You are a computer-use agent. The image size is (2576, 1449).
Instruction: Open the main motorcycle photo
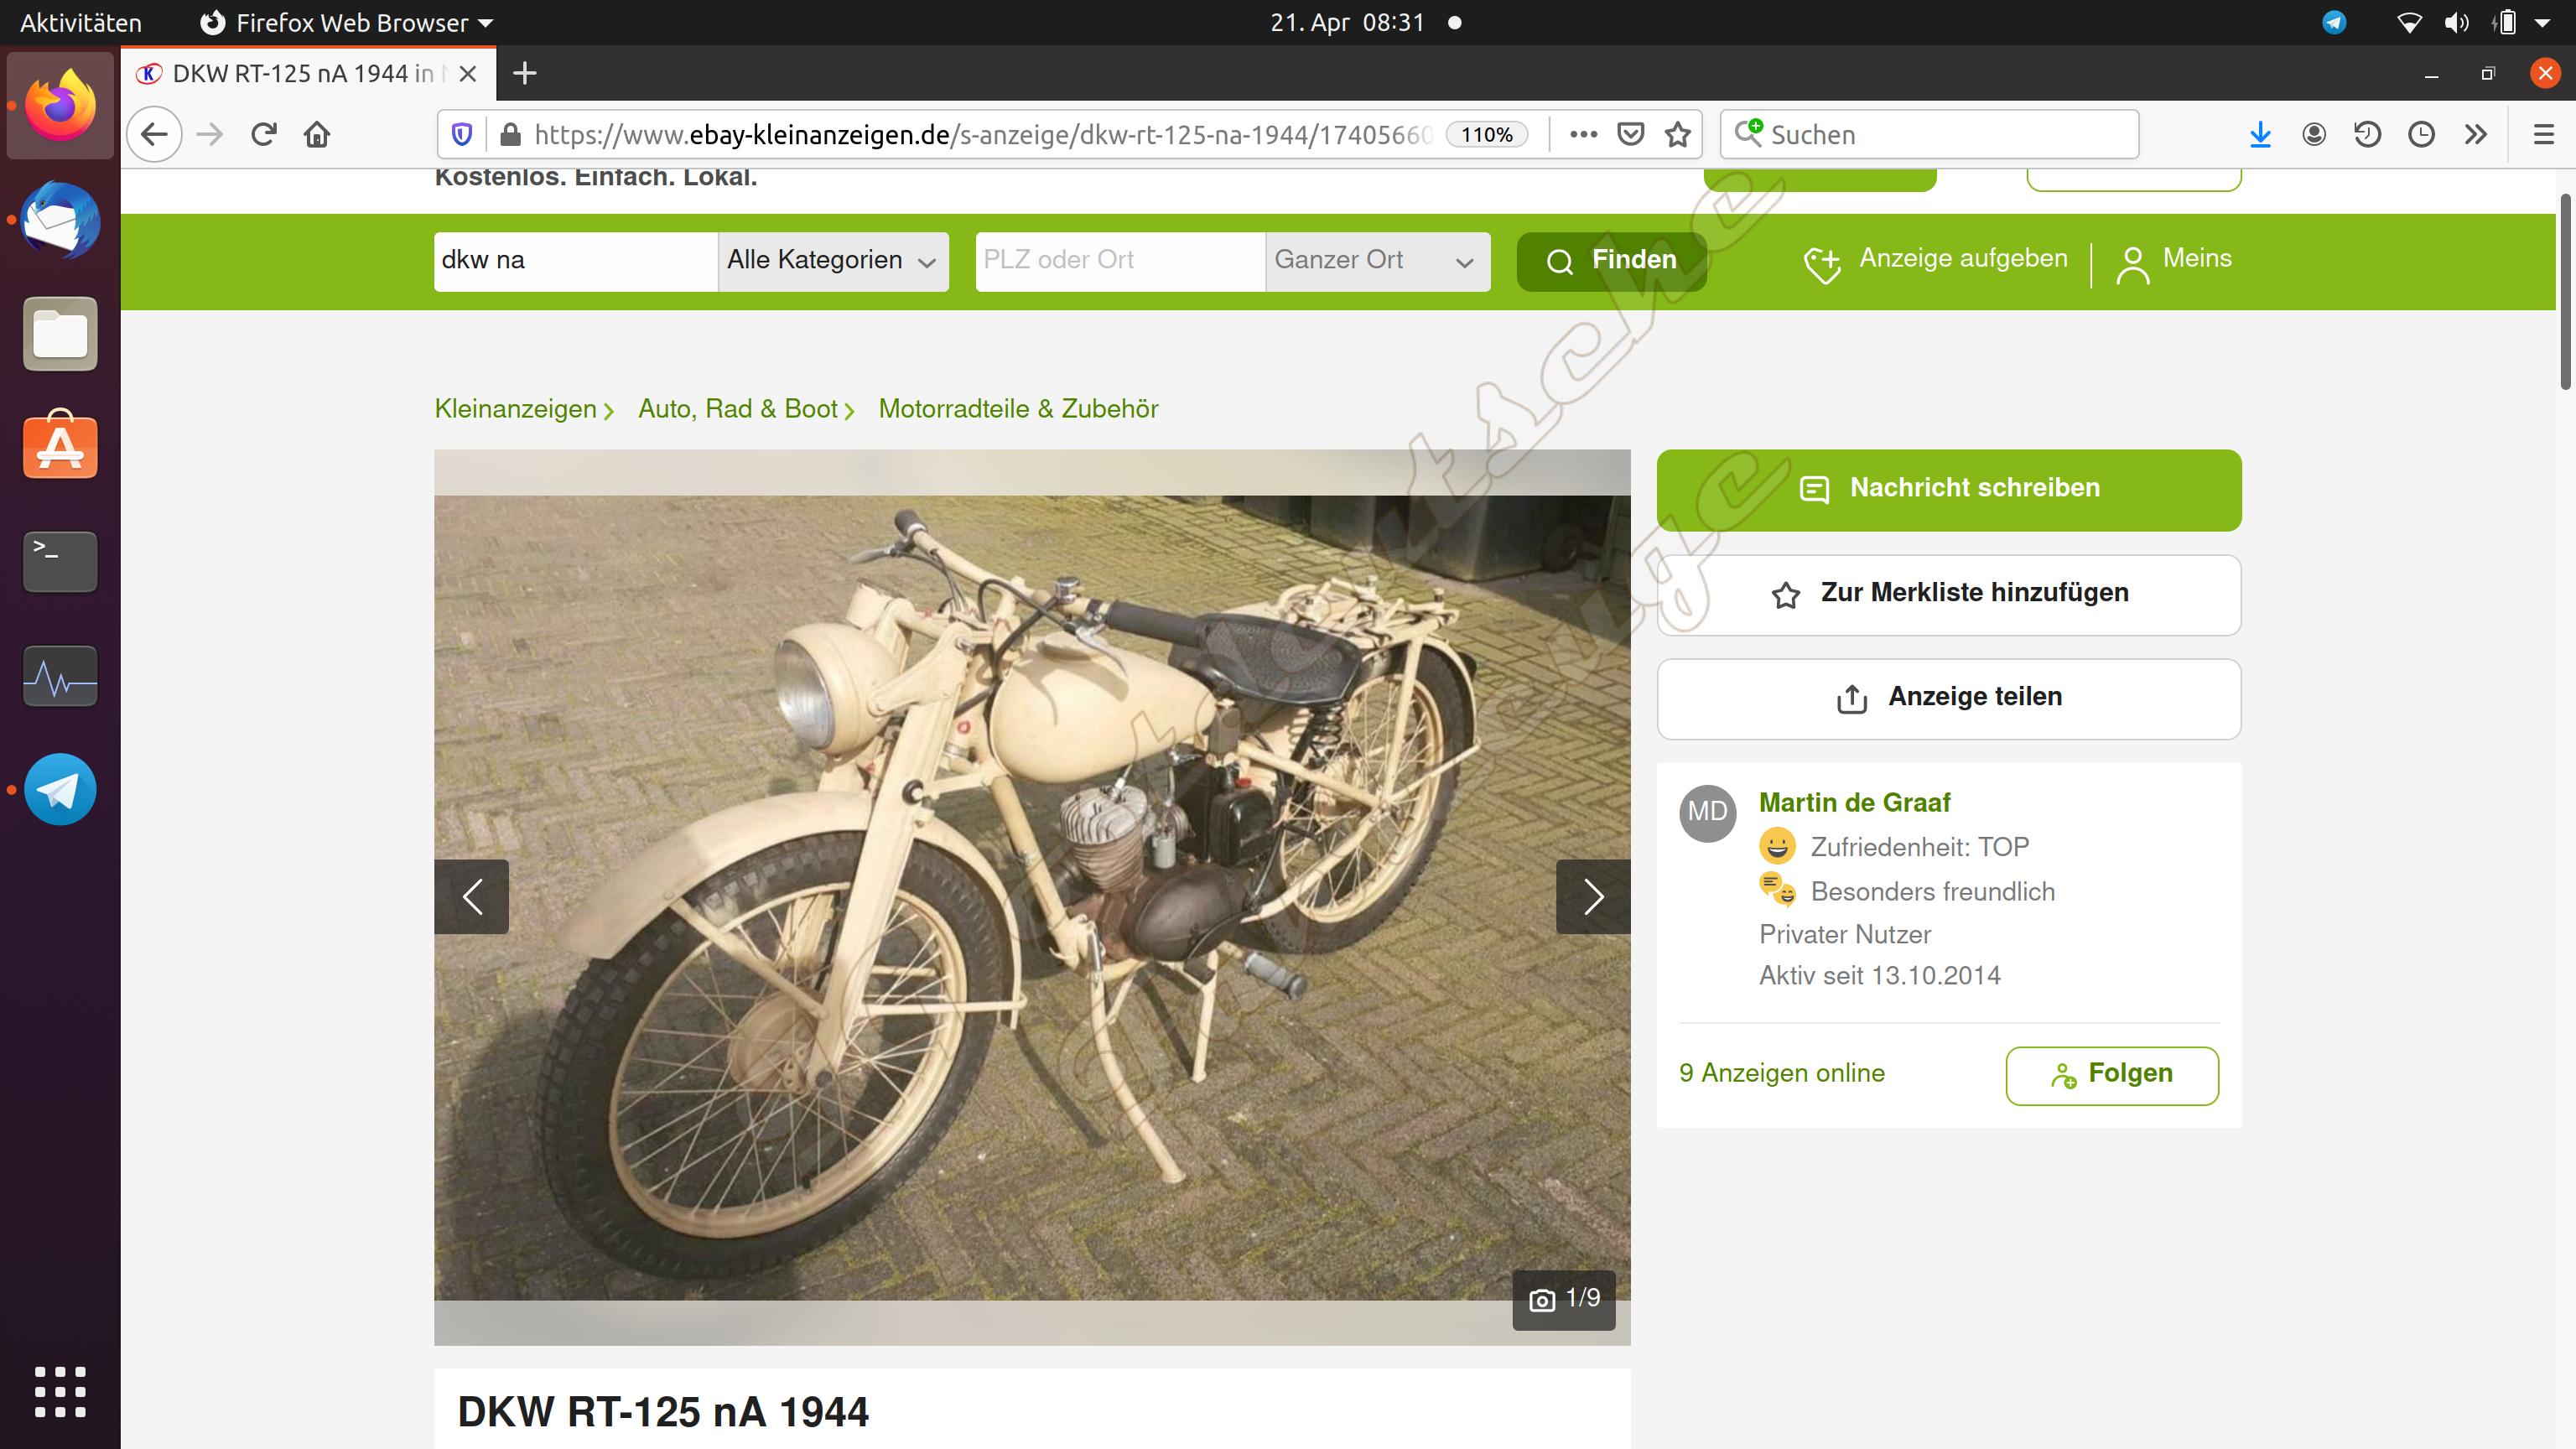[1032, 897]
